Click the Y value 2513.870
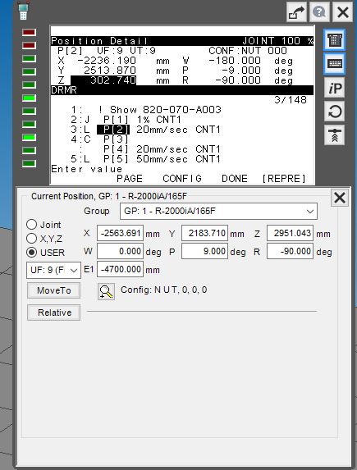Screen dimensions: 357x470 pyautogui.click(x=109, y=71)
